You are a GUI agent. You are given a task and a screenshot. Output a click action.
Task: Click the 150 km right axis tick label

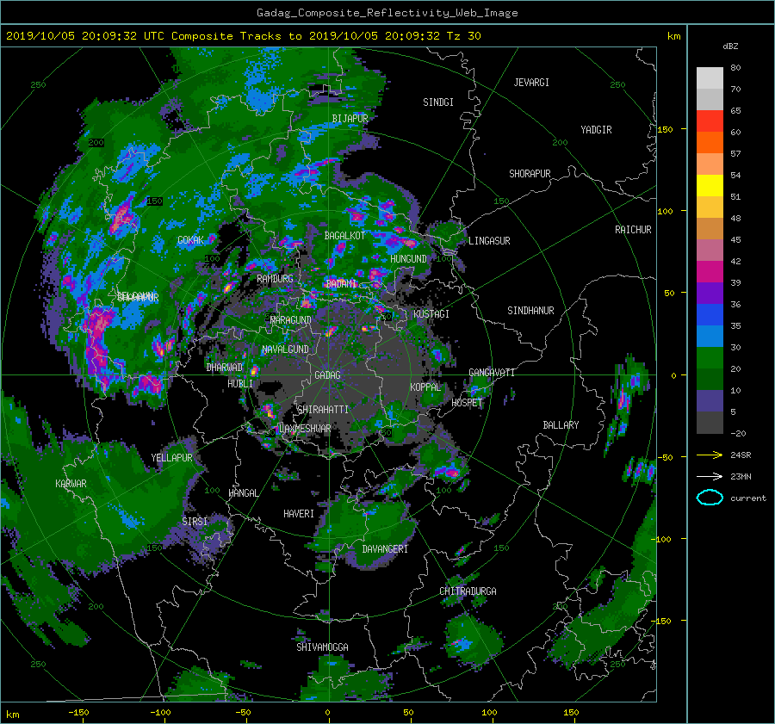pyautogui.click(x=666, y=129)
